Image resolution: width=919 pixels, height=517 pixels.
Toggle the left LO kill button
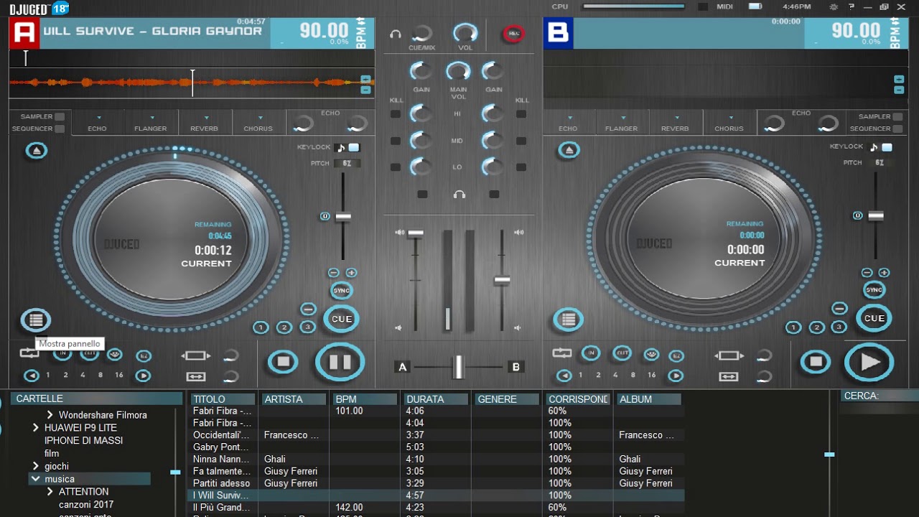(395, 167)
